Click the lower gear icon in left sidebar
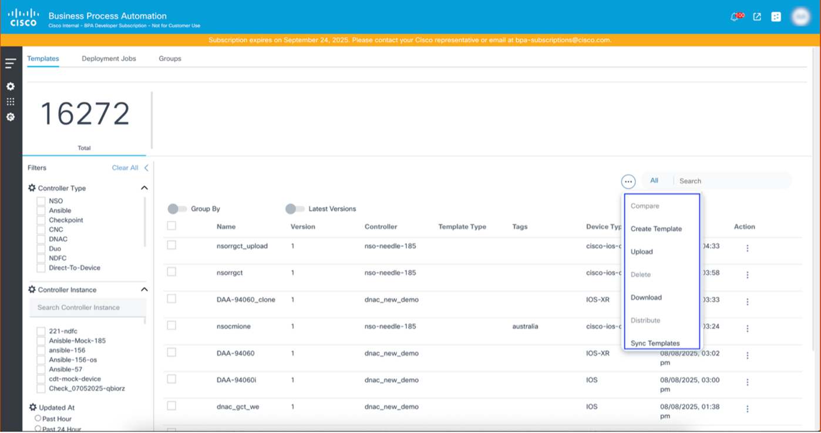The width and height of the screenshot is (821, 433). pos(11,117)
